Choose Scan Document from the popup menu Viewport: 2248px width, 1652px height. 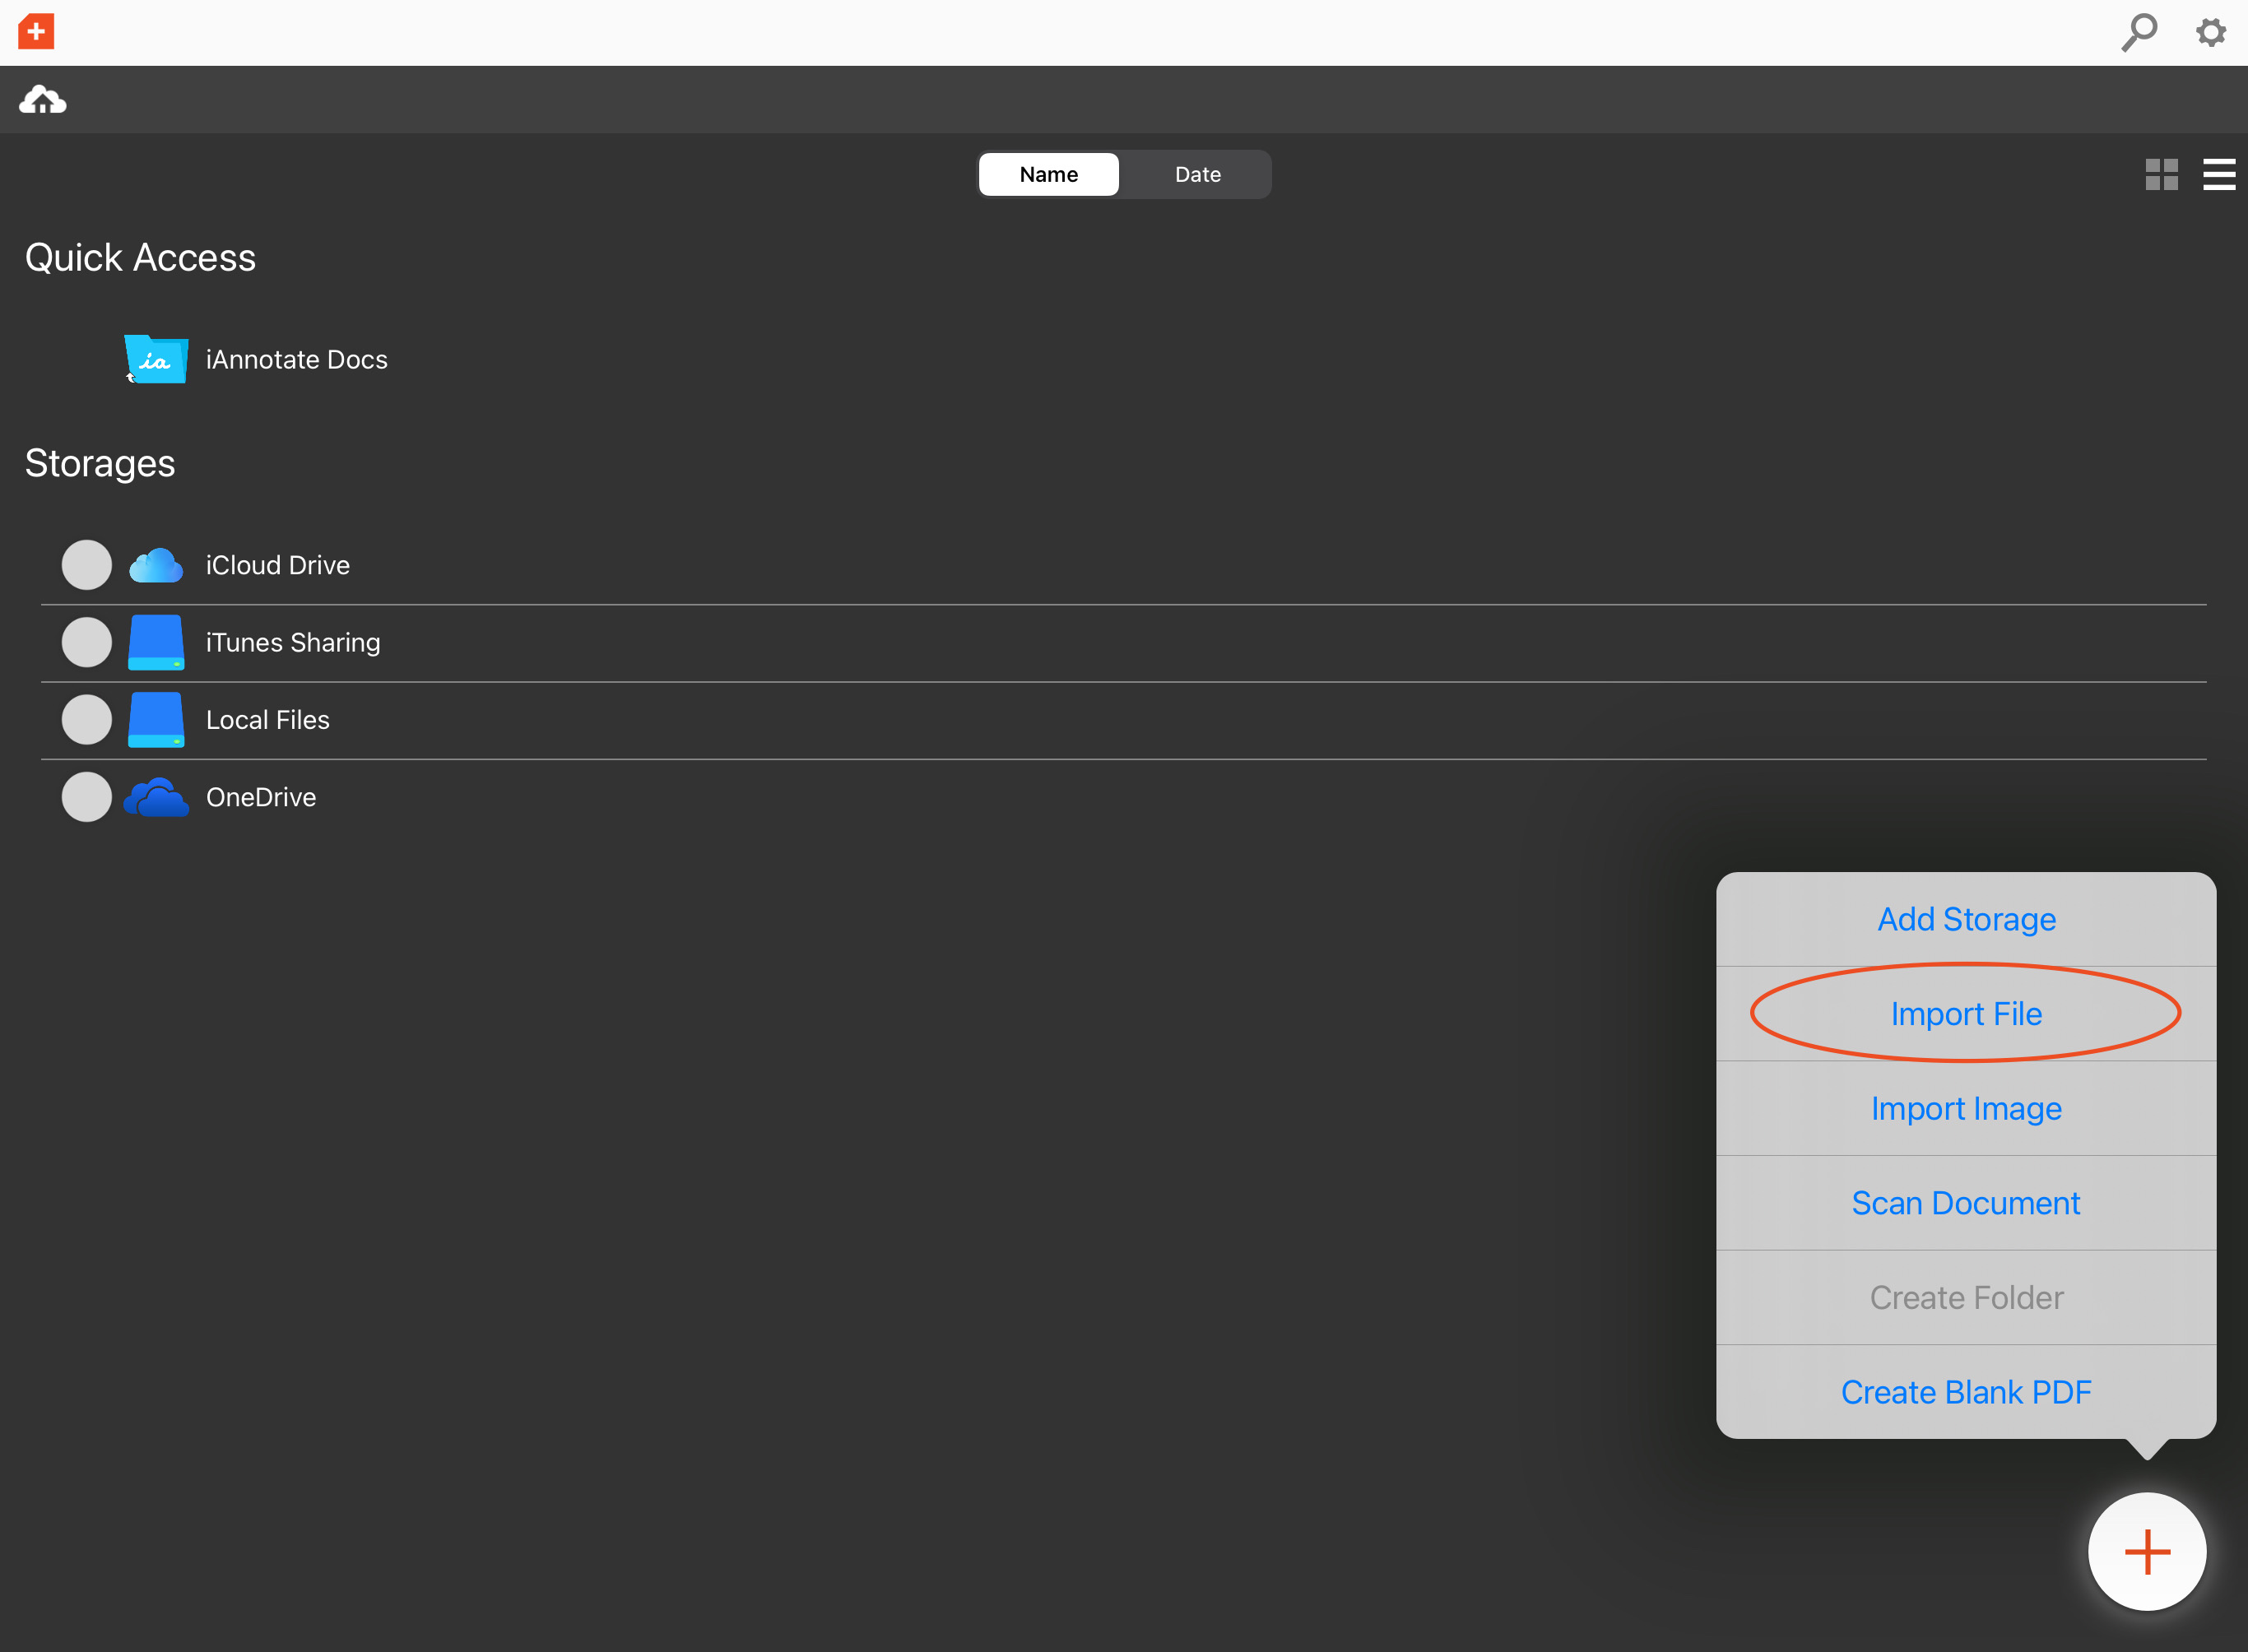1966,1203
